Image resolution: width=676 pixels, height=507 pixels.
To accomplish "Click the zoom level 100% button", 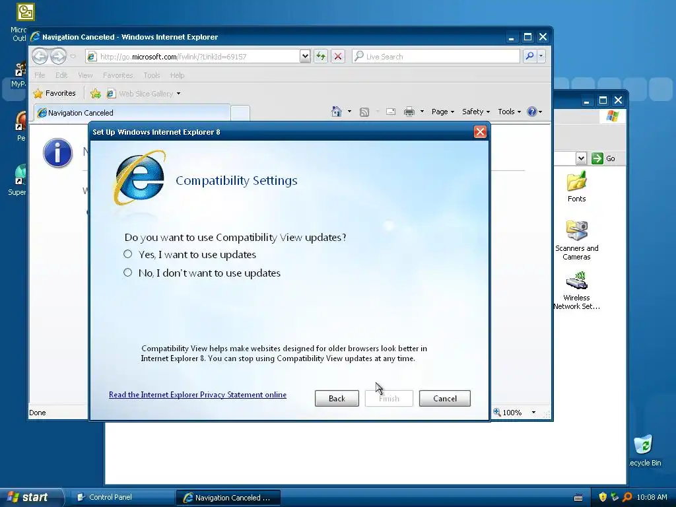I will pos(508,413).
